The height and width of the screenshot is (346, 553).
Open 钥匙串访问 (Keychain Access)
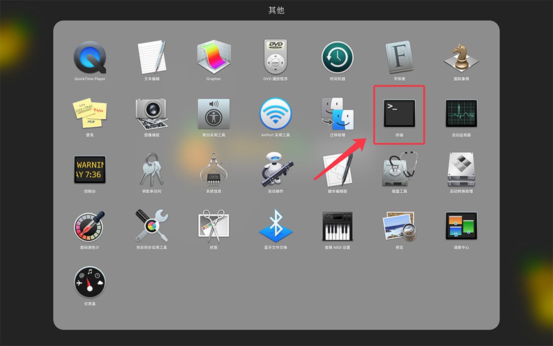(152, 170)
